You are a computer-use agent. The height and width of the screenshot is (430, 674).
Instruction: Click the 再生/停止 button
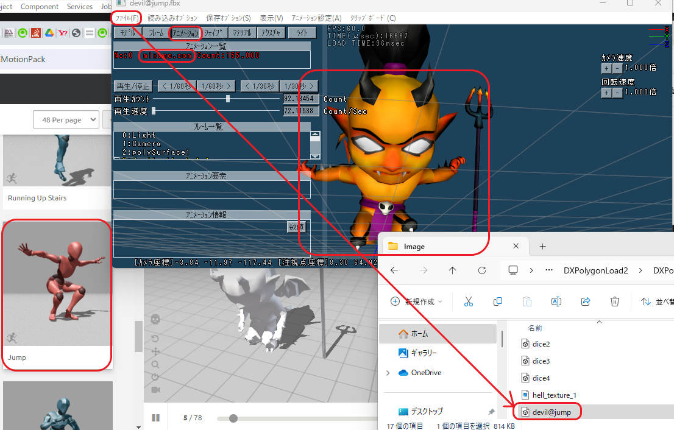pos(133,86)
